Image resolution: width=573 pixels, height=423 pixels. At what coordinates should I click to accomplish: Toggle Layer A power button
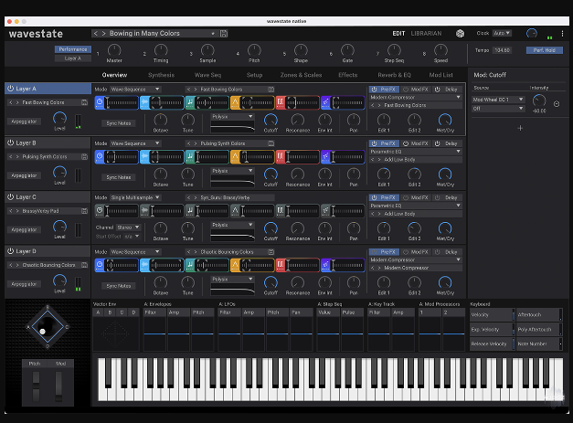(10, 89)
